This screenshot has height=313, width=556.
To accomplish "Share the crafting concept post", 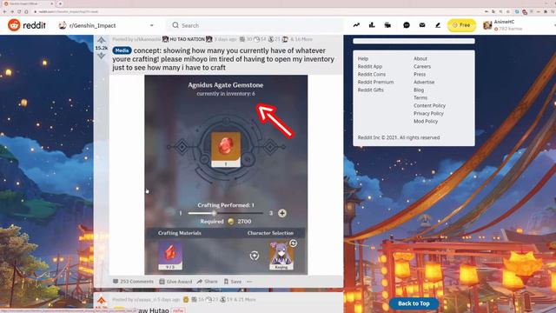I will 208,282.
